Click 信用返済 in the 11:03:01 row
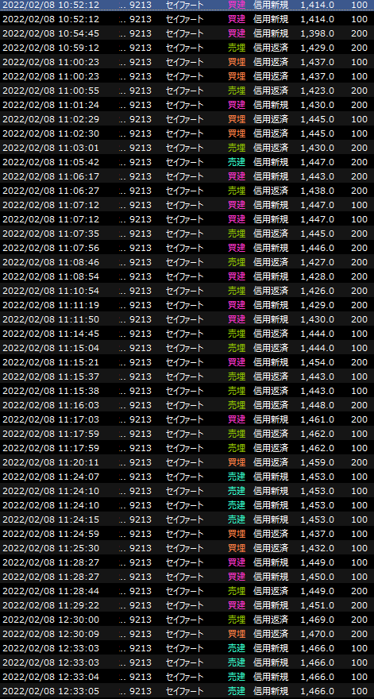This screenshot has height=699, width=374. pos(271,148)
